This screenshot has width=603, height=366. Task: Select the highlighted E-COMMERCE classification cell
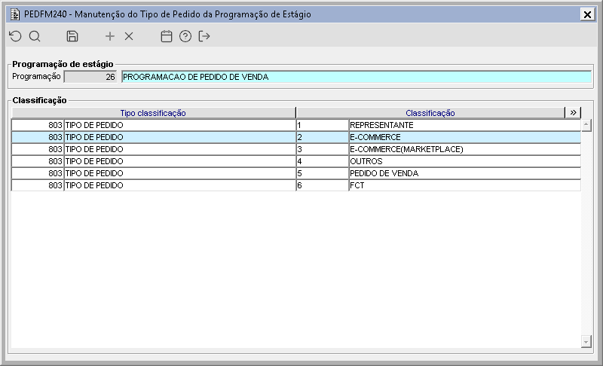(x=464, y=137)
